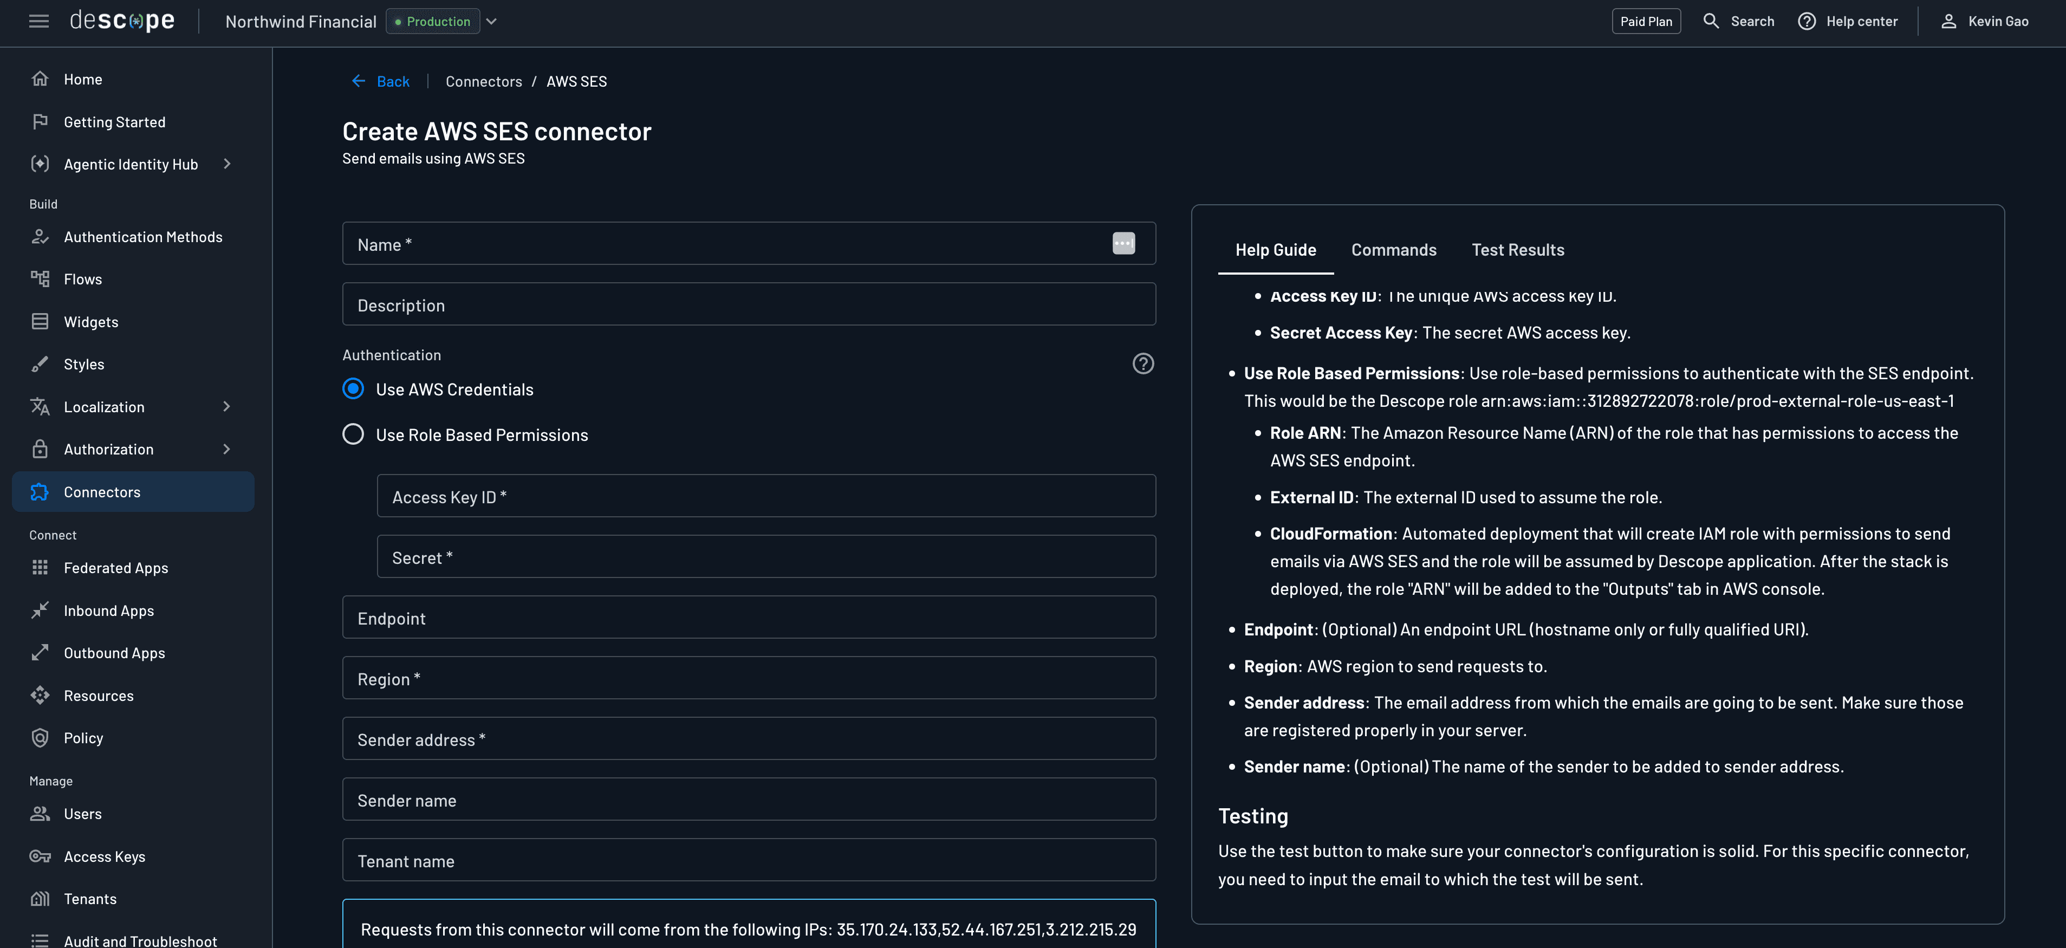Click the Kevin Gao user avatar icon

click(1948, 21)
